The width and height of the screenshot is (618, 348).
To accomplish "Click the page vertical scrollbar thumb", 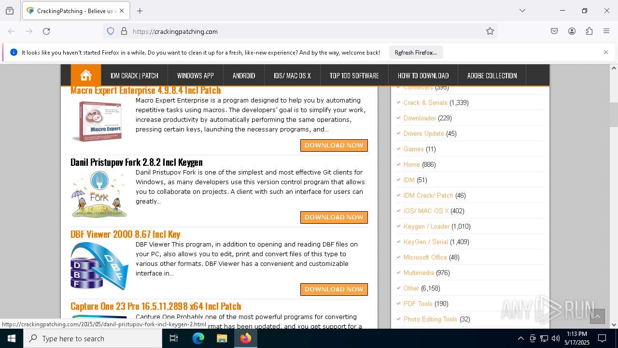I will point(614,115).
